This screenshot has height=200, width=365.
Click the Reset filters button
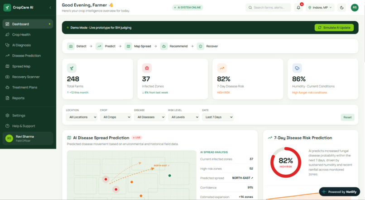pyautogui.click(x=347, y=117)
